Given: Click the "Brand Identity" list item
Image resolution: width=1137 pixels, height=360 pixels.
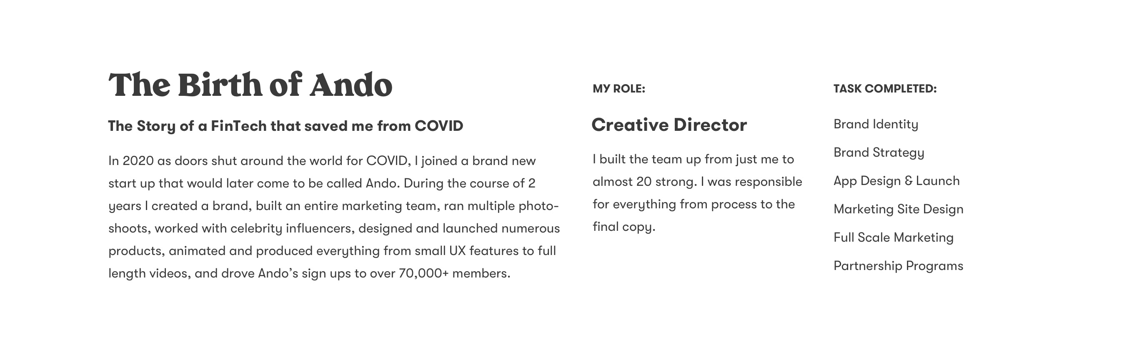Looking at the screenshot, I should coord(876,125).
